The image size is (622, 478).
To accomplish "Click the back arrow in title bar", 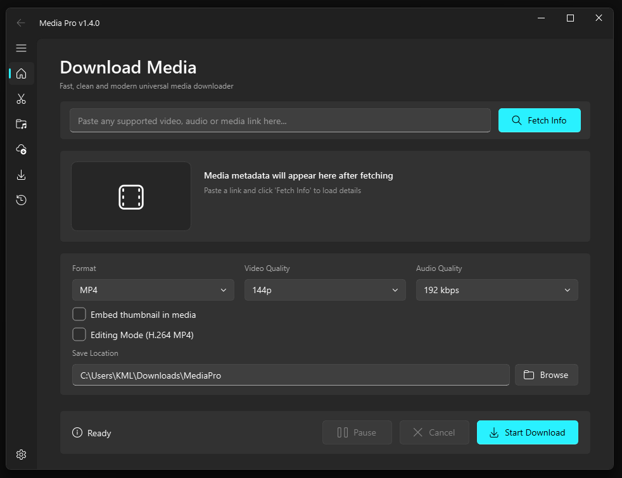I will (x=21, y=23).
